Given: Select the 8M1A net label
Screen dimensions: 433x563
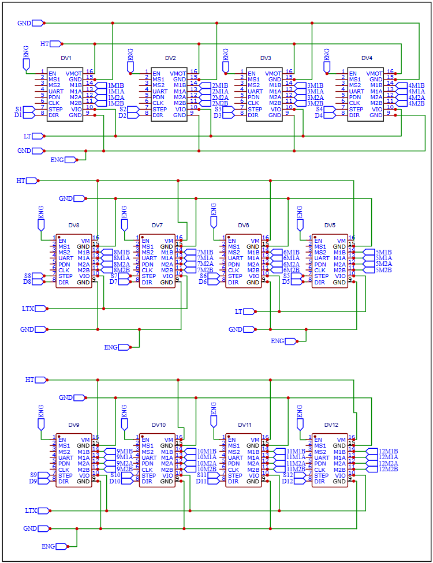Looking at the screenshot, I should click(122, 258).
